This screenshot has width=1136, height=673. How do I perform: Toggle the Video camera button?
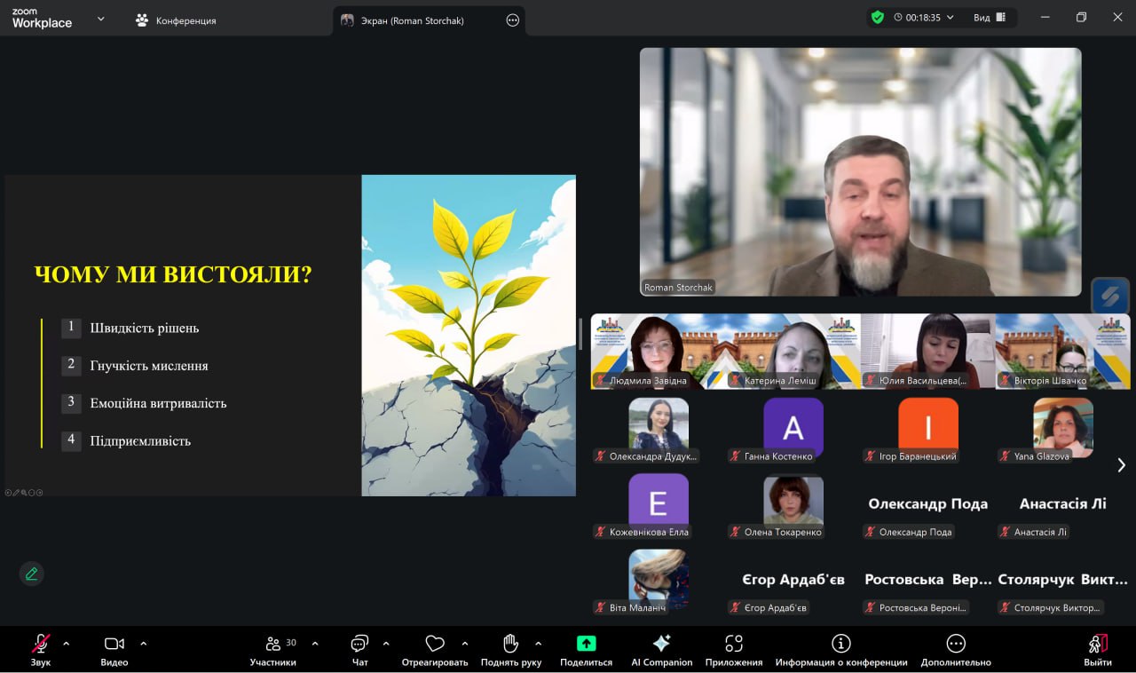click(114, 649)
